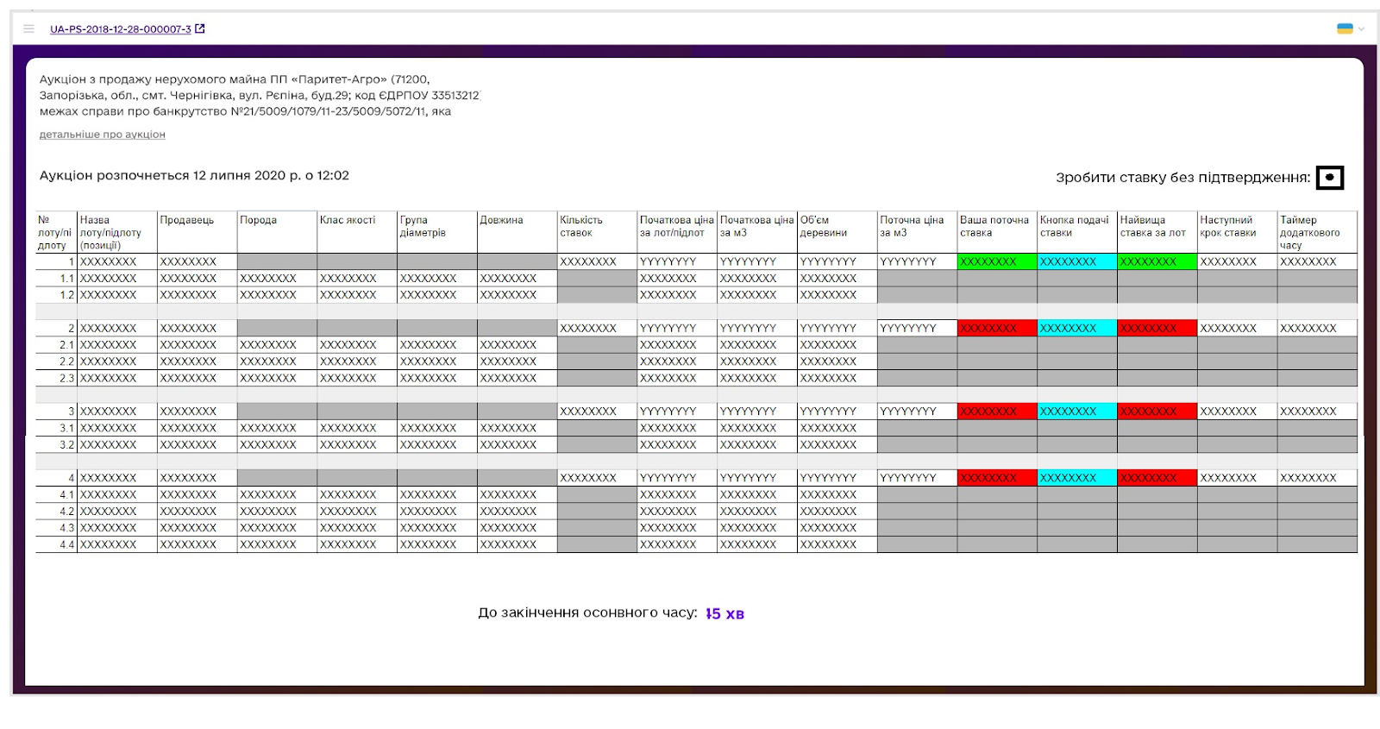1380x729 pixels.
Task: Enable 'Зробити ставку без підтвердження' checkbox
Action: tap(1329, 178)
